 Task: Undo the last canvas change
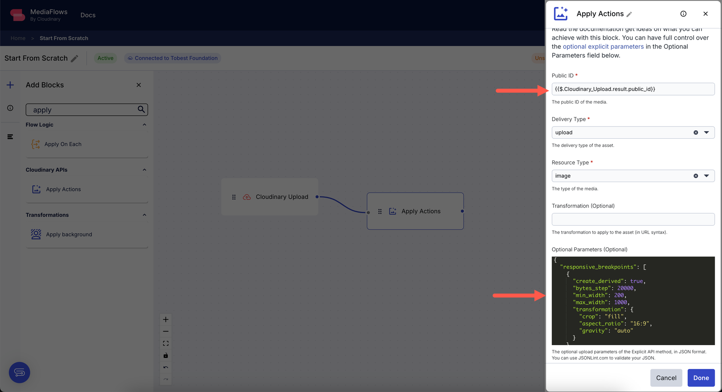[166, 368]
